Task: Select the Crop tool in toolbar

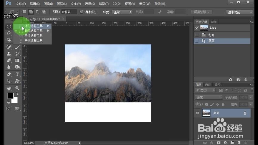Action: [9, 40]
